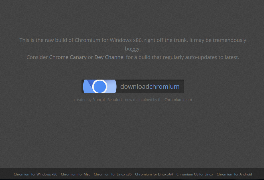Click the 'This is the raw build' description line
The image size is (264, 180).
pos(133,40)
